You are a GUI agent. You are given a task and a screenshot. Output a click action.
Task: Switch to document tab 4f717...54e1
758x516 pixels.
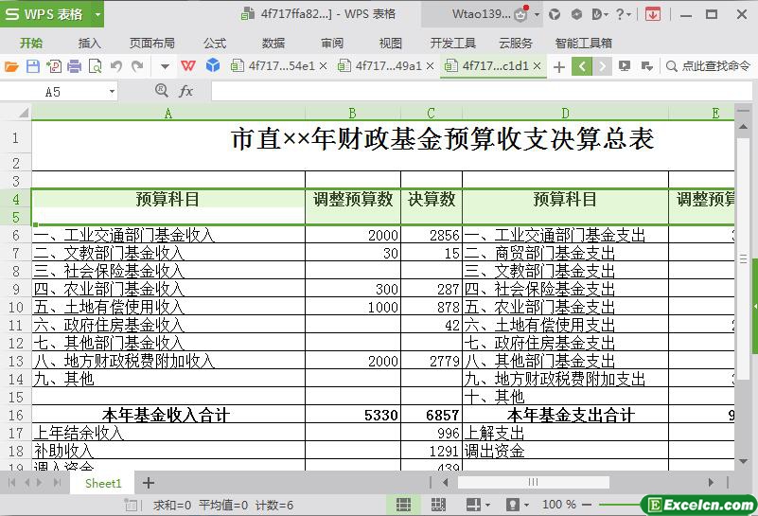coord(273,65)
